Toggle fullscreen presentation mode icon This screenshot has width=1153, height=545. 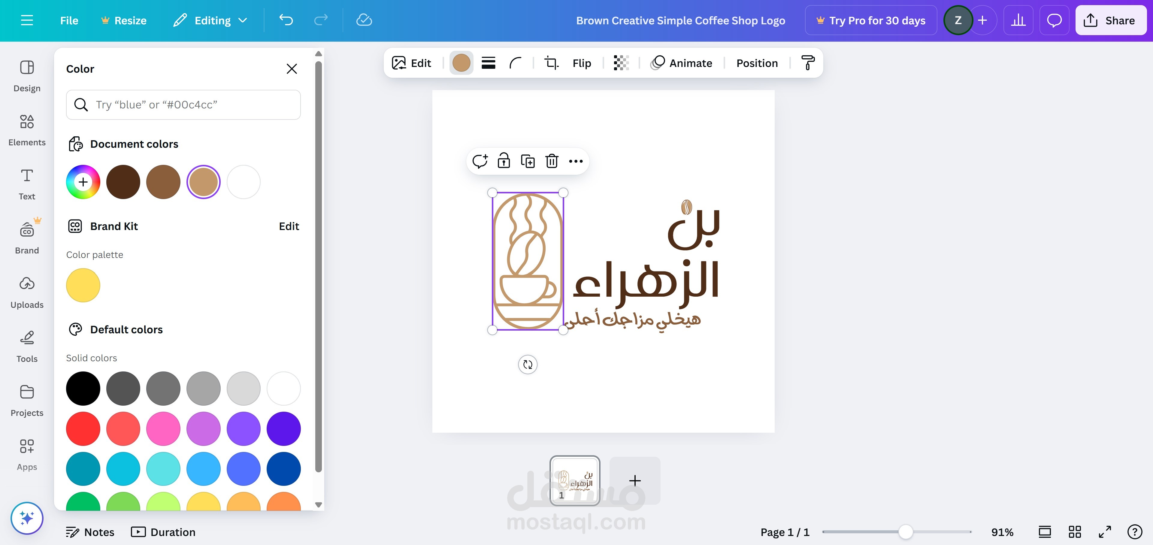1105,532
